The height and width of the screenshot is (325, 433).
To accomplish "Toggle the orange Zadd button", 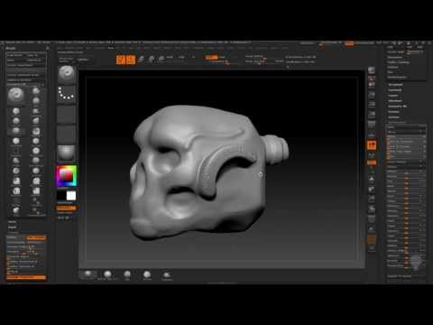I will pos(211,57).
